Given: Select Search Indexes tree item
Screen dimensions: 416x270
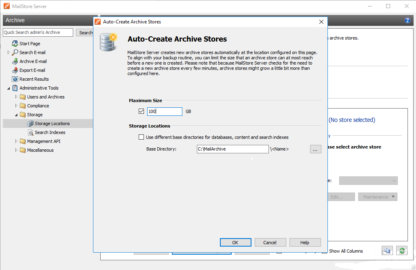Looking at the screenshot, I should [x=50, y=132].
